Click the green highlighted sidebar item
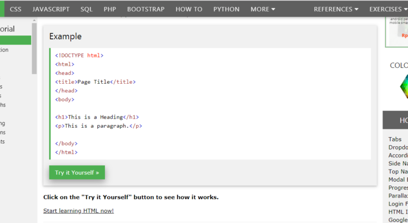The height and width of the screenshot is (223, 408). tap(15, 40)
